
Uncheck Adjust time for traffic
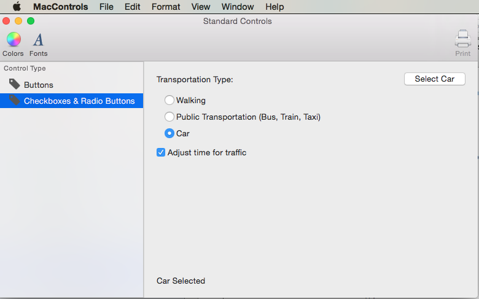pos(161,152)
